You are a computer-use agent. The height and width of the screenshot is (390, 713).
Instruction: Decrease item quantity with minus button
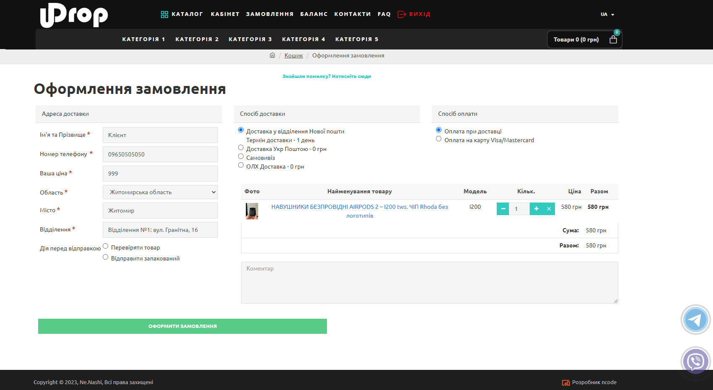503,209
